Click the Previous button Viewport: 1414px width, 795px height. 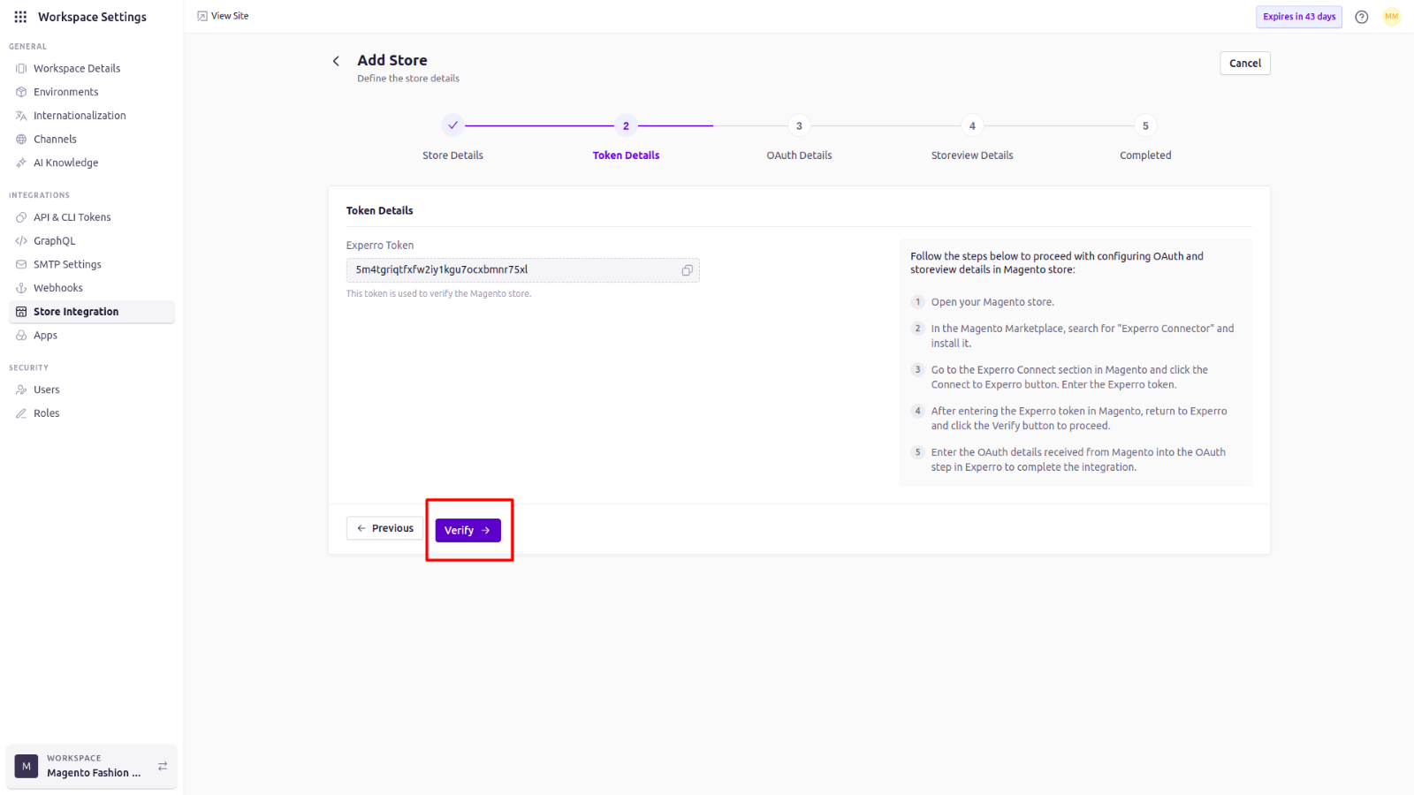coord(385,528)
